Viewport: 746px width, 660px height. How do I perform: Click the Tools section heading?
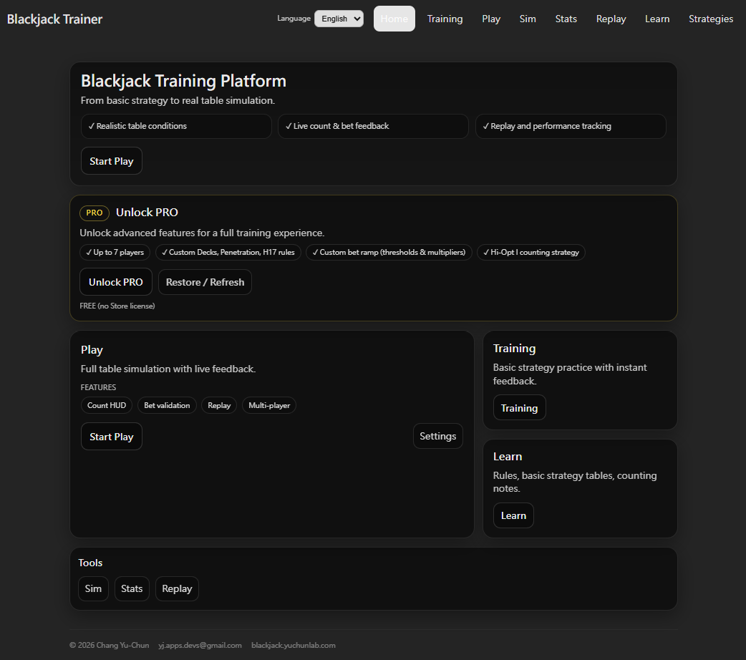[x=90, y=563]
